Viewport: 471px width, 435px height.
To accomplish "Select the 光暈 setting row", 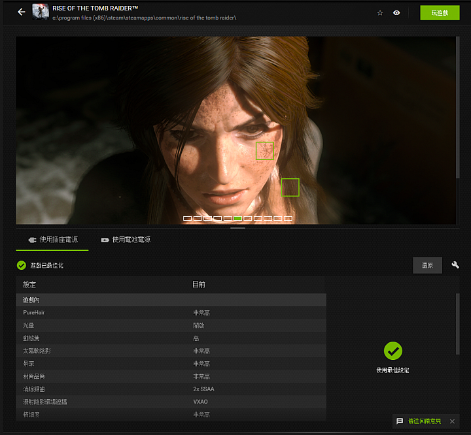I will 171,325.
